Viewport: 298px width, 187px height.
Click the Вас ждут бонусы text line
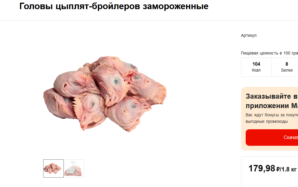point(272,115)
